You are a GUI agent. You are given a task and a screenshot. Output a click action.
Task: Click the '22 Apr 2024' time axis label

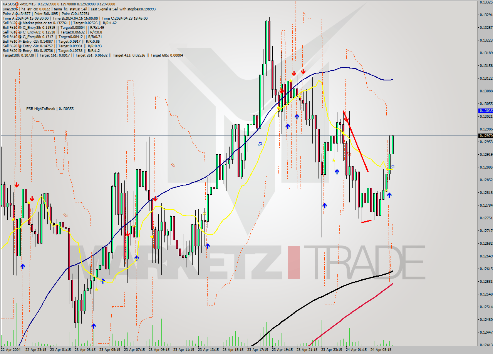10,350
